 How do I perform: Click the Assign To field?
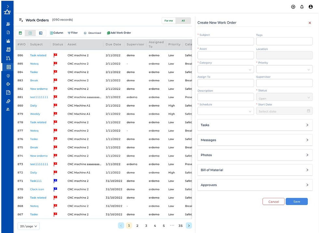[x=226, y=83]
